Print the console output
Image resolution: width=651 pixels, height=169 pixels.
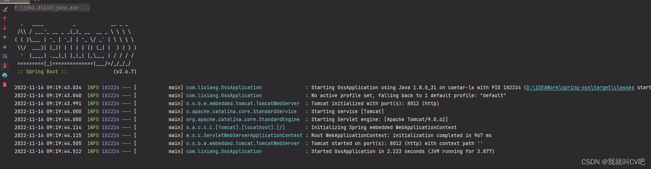click(5, 75)
